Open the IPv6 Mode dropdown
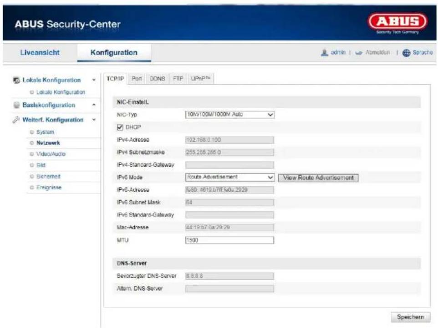The height and width of the screenshot is (328, 438). 229,177
